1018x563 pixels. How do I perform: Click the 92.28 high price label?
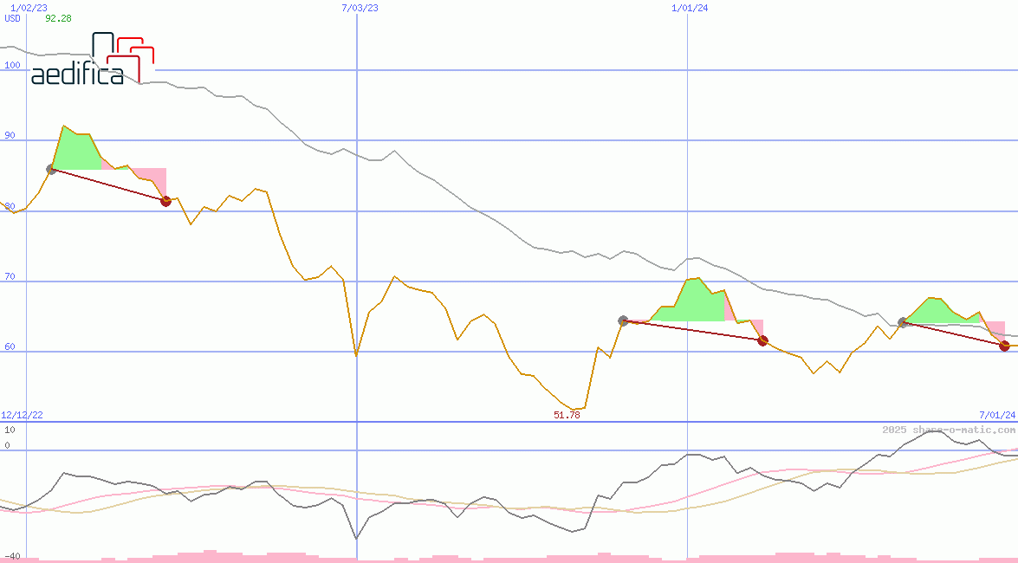pyautogui.click(x=58, y=18)
